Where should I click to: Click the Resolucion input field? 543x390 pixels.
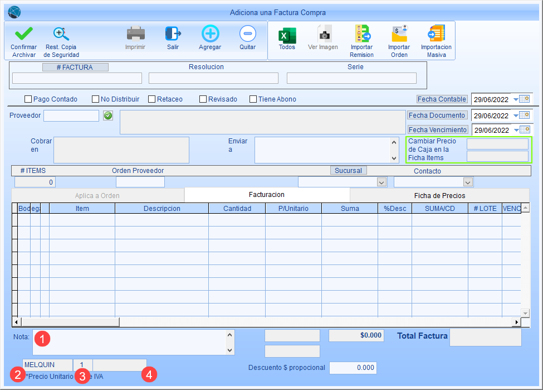[x=213, y=78]
